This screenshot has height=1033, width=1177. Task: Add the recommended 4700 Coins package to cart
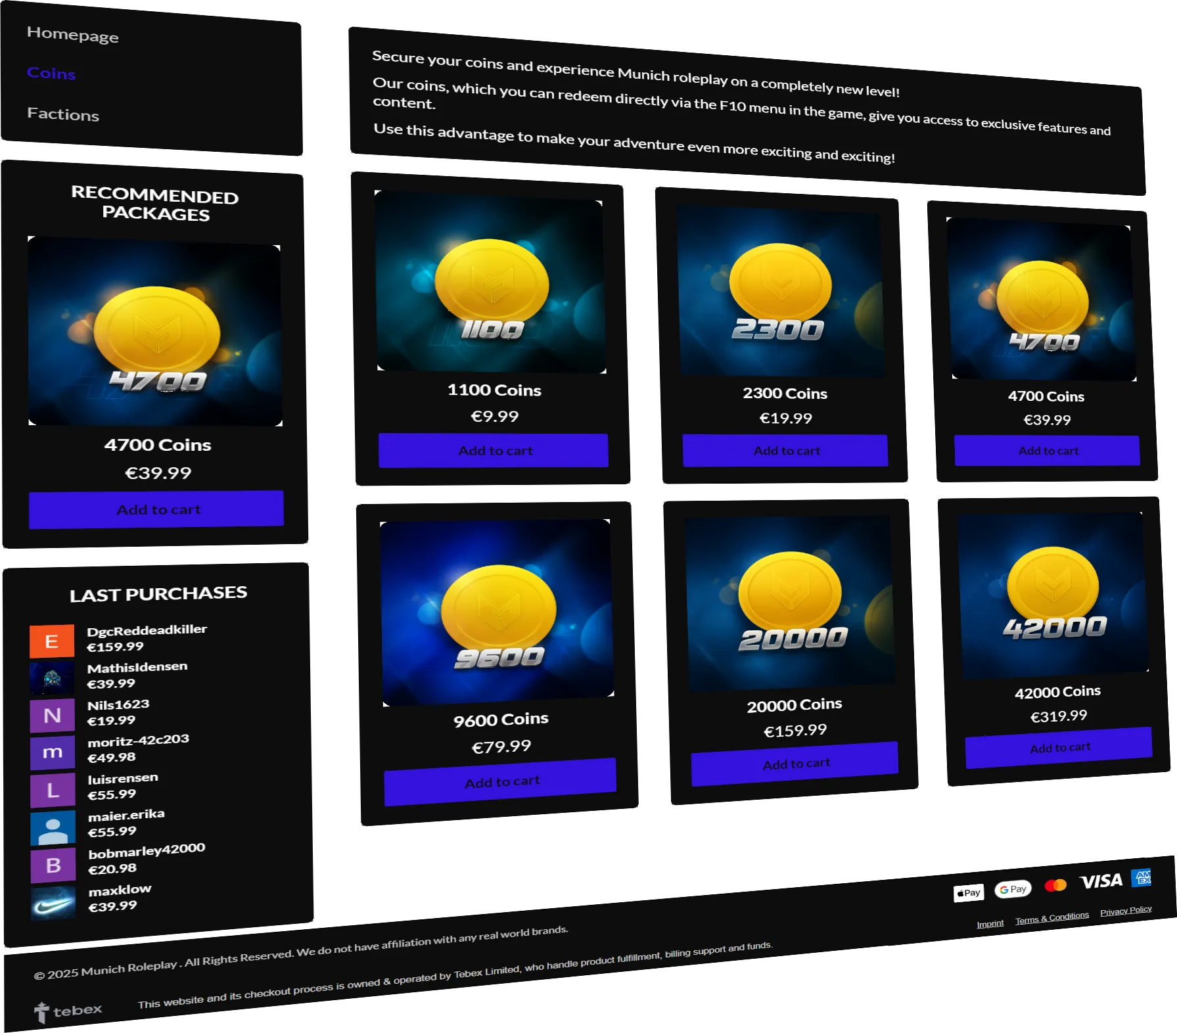157,509
